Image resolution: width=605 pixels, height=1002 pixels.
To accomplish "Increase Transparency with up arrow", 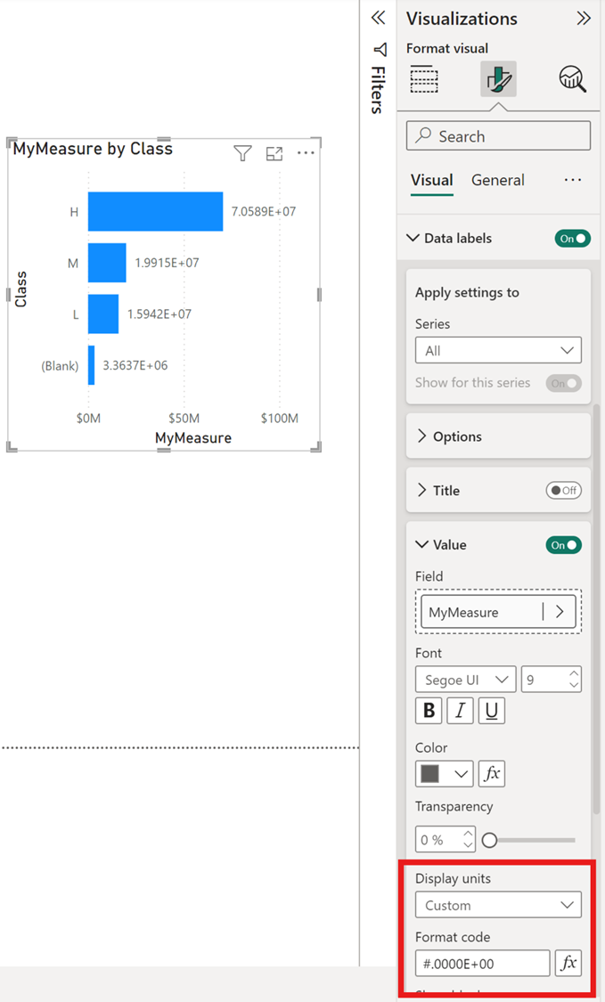I will tap(468, 834).
